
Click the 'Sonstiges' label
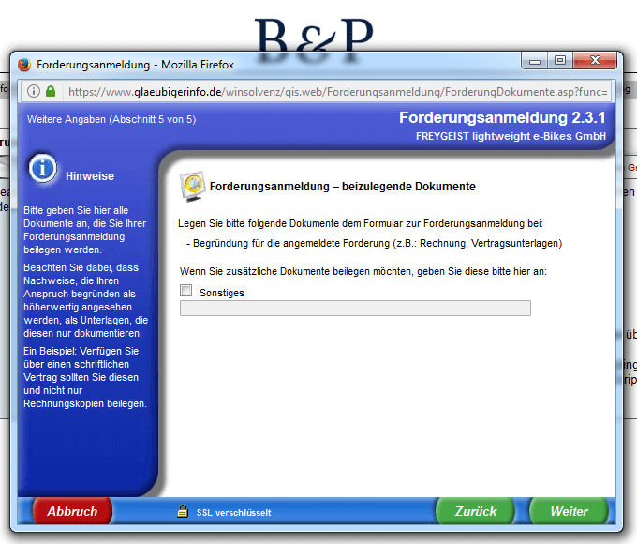[x=222, y=293]
